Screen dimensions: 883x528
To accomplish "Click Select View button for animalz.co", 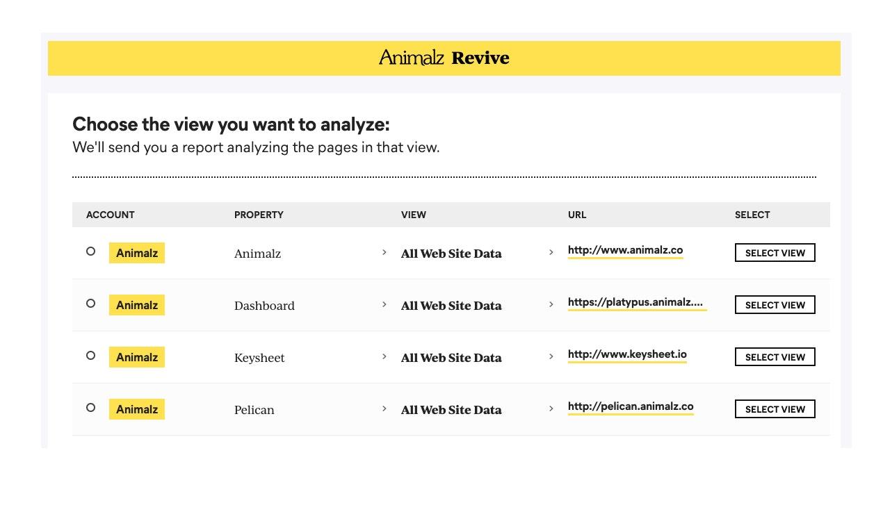I will point(775,253).
